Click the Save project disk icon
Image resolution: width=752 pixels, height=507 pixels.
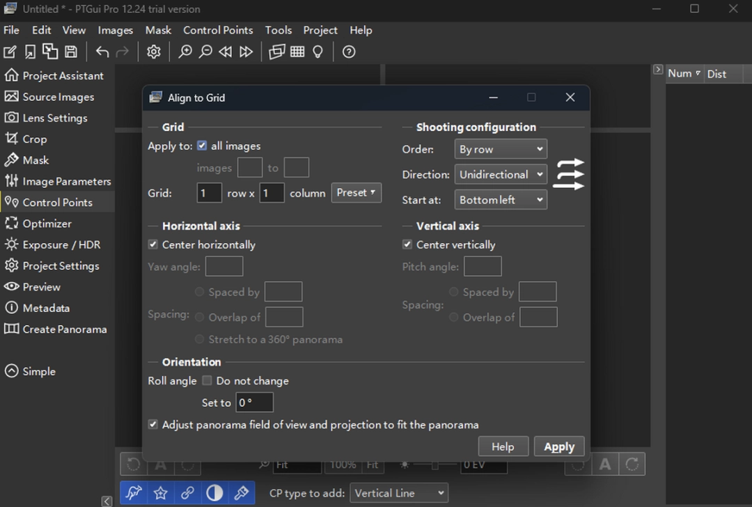point(71,52)
